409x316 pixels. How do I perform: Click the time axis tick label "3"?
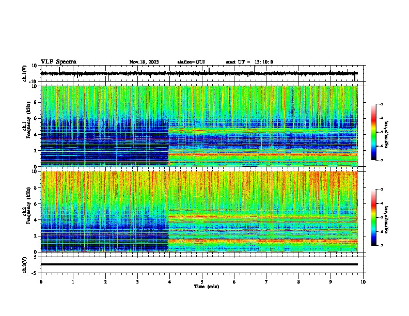137,282
